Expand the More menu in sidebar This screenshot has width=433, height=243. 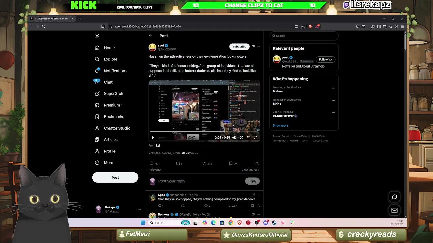pyautogui.click(x=104, y=163)
